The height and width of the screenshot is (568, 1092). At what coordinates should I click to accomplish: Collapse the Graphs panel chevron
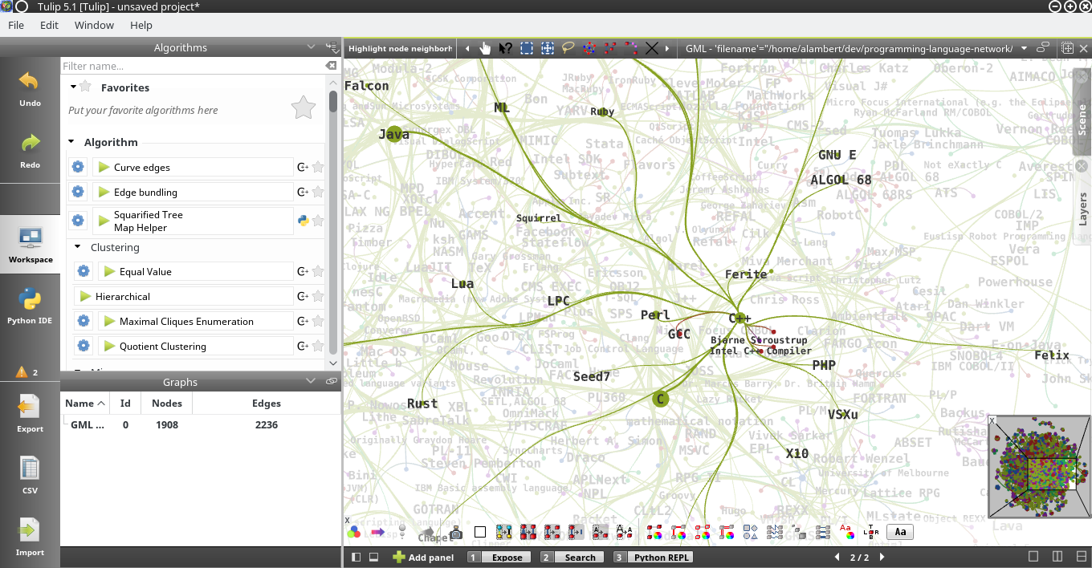311,381
